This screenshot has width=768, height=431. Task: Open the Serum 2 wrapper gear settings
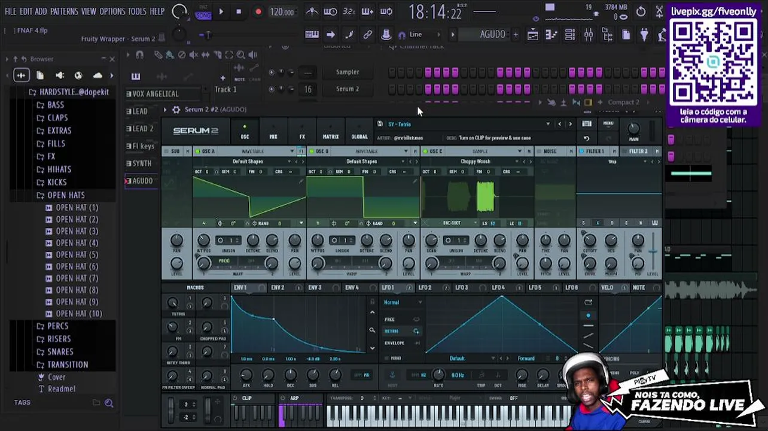176,110
